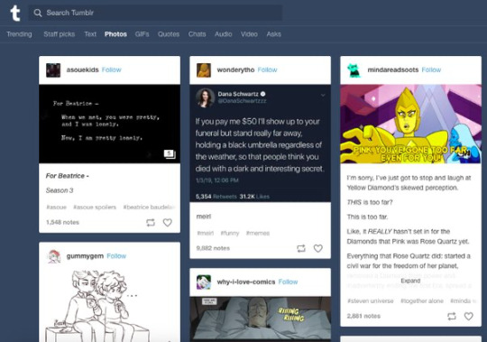This screenshot has height=342, width=487.
Task: Open the #beatrice baudelaire tag
Action: coord(150,208)
